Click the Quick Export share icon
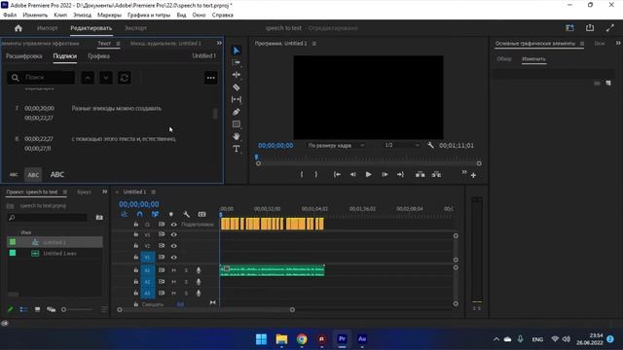Image resolution: width=623 pixels, height=350 pixels. pyautogui.click(x=590, y=28)
